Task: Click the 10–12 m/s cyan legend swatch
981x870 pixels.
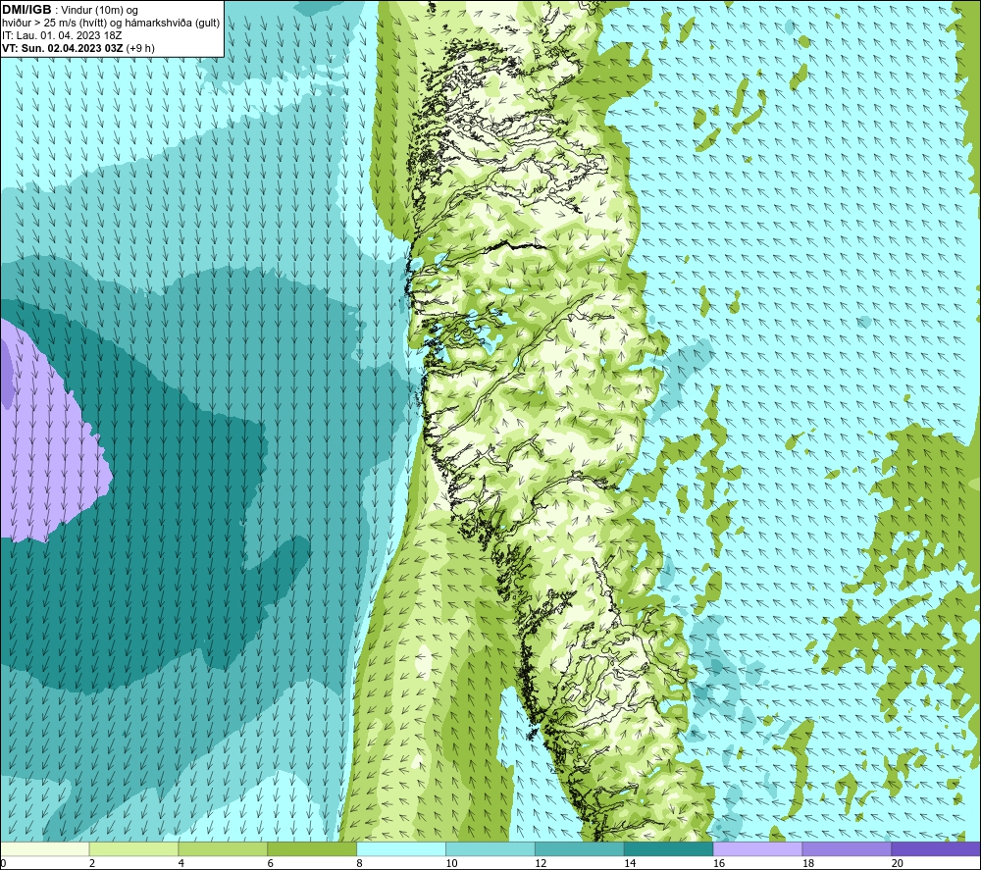Action: pyautogui.click(x=490, y=848)
